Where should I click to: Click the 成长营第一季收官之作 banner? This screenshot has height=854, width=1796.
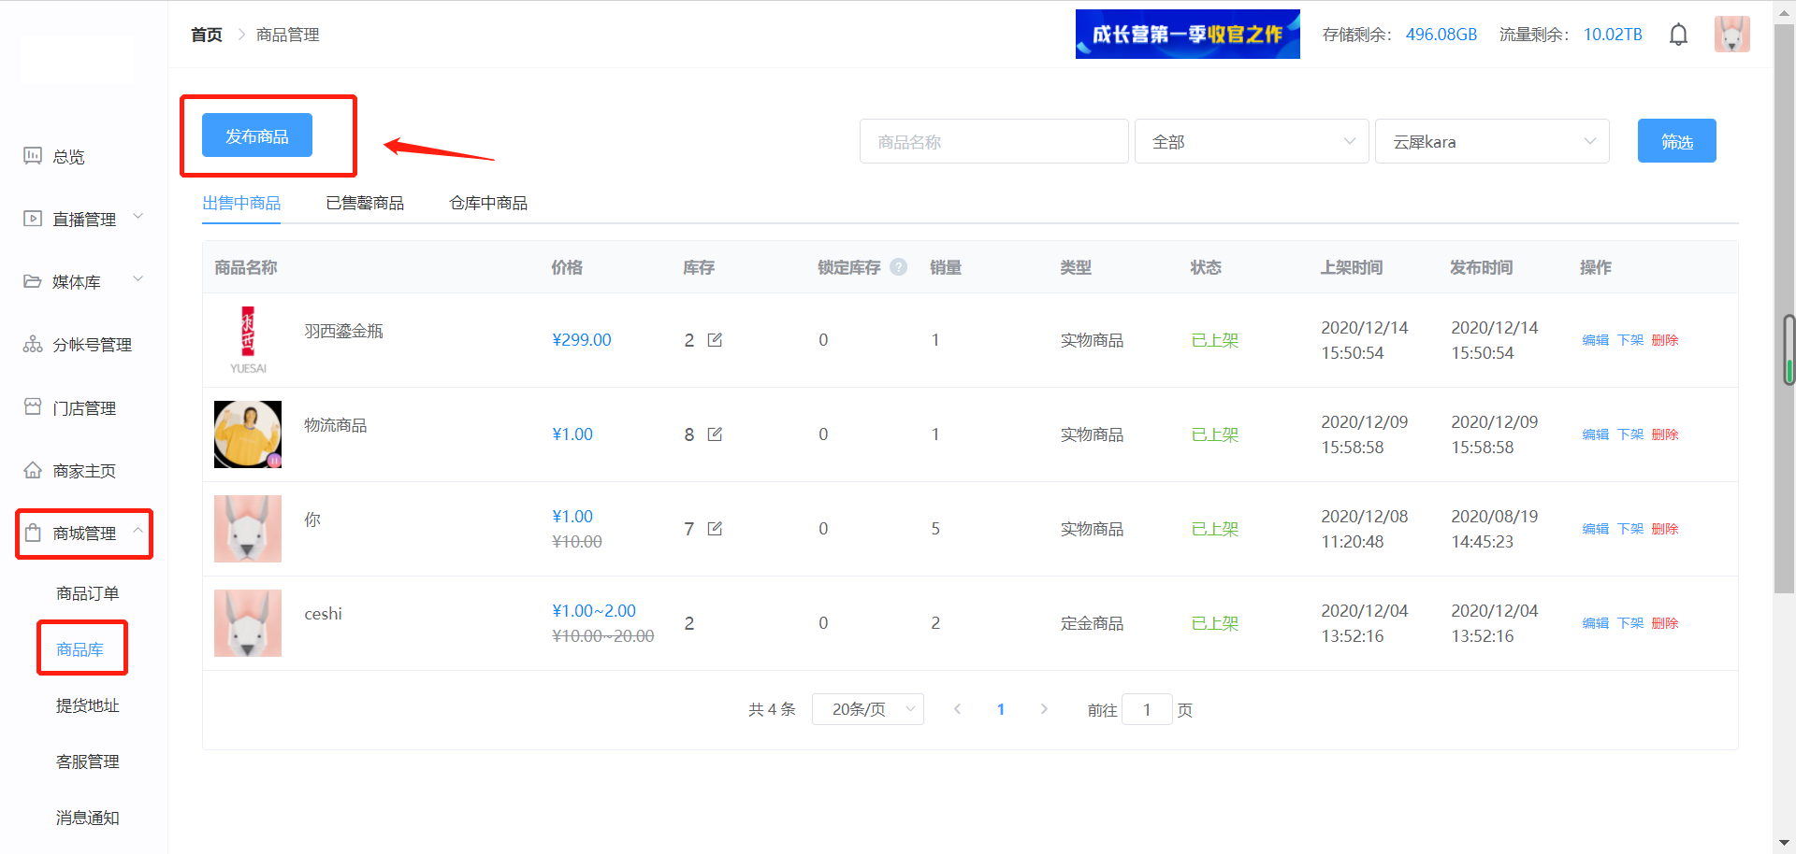1188,35
